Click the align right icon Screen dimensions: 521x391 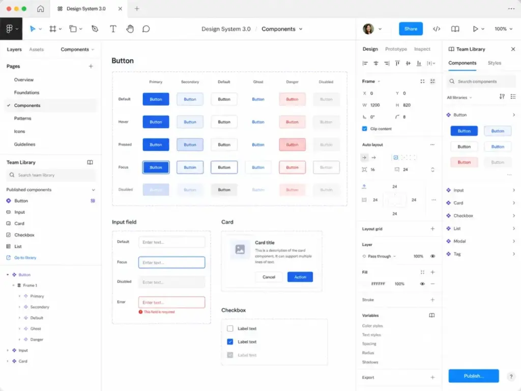[387, 63]
